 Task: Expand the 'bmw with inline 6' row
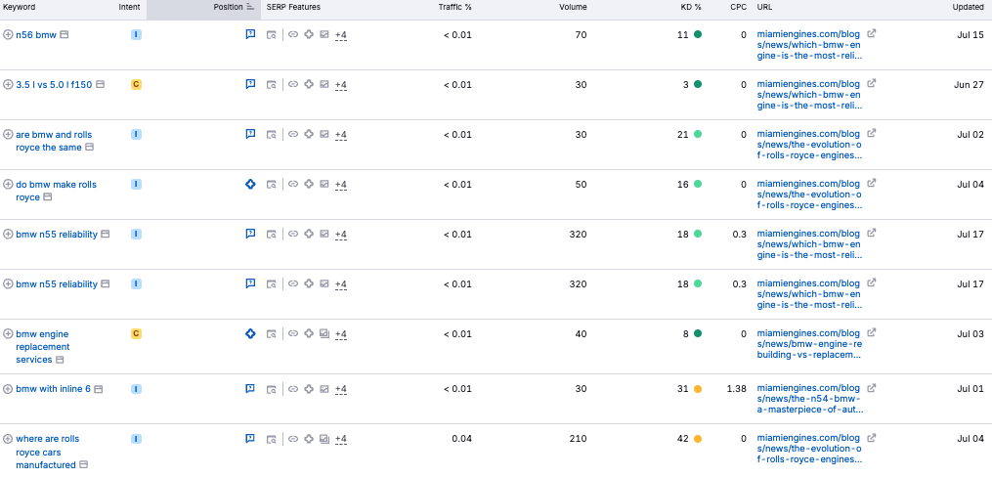tap(8, 389)
